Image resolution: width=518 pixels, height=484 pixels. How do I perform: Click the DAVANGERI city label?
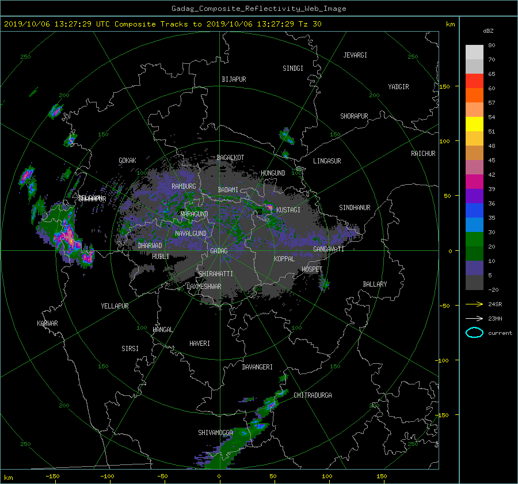click(x=257, y=367)
